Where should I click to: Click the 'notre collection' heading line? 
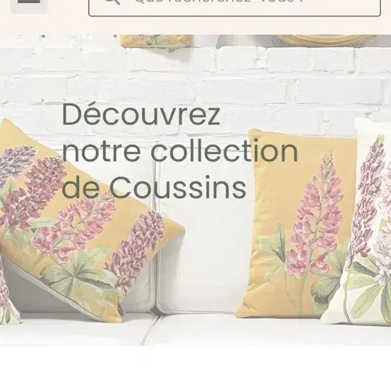click(180, 150)
